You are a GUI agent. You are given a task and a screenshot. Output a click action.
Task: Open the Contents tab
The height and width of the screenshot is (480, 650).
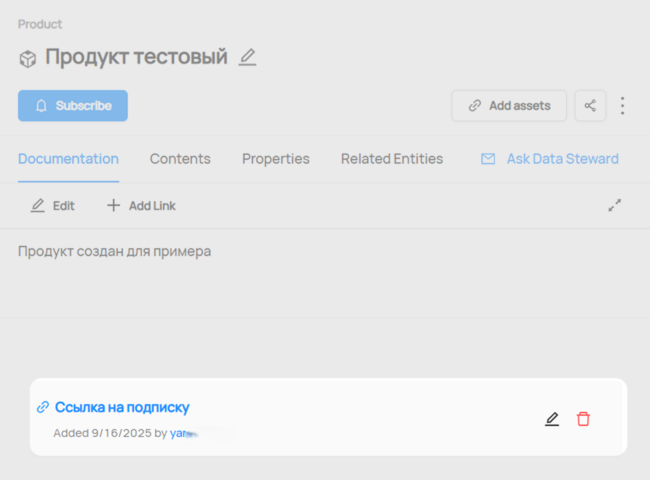(180, 159)
